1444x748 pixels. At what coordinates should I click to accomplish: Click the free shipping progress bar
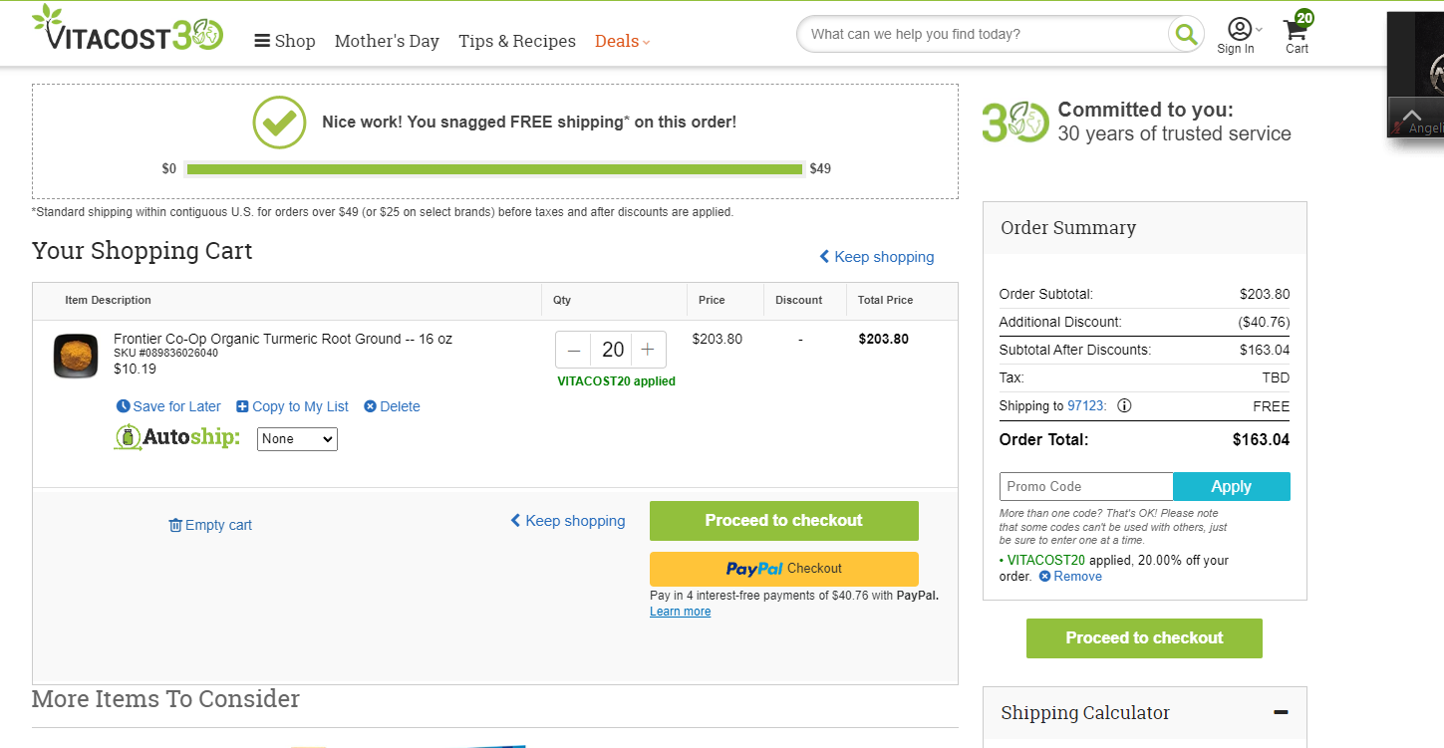494,169
